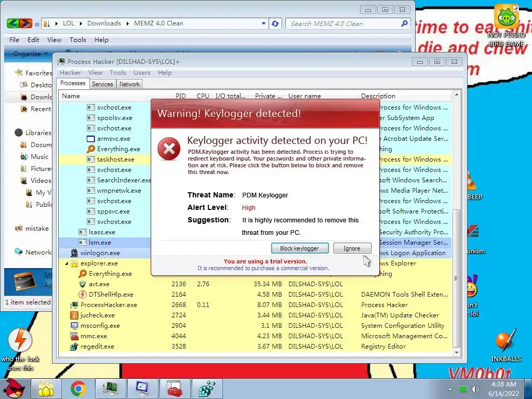Click LOL in the address breadcrumb
532x399 pixels.
tap(68, 23)
